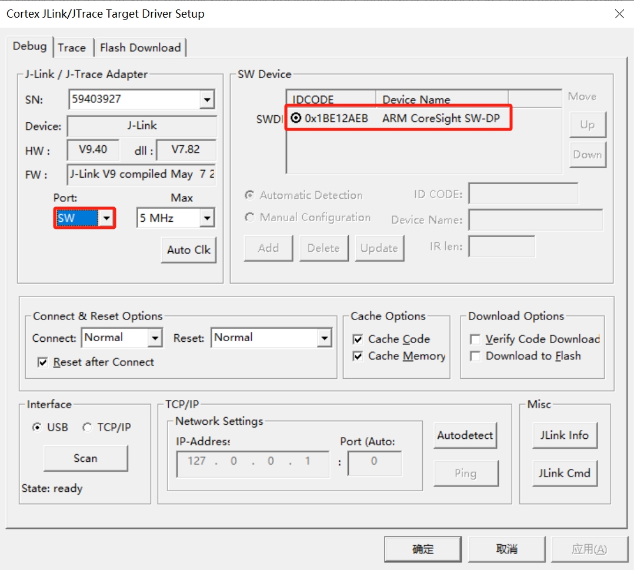Click the 确定 confirm button
634x570 pixels.
[422, 549]
